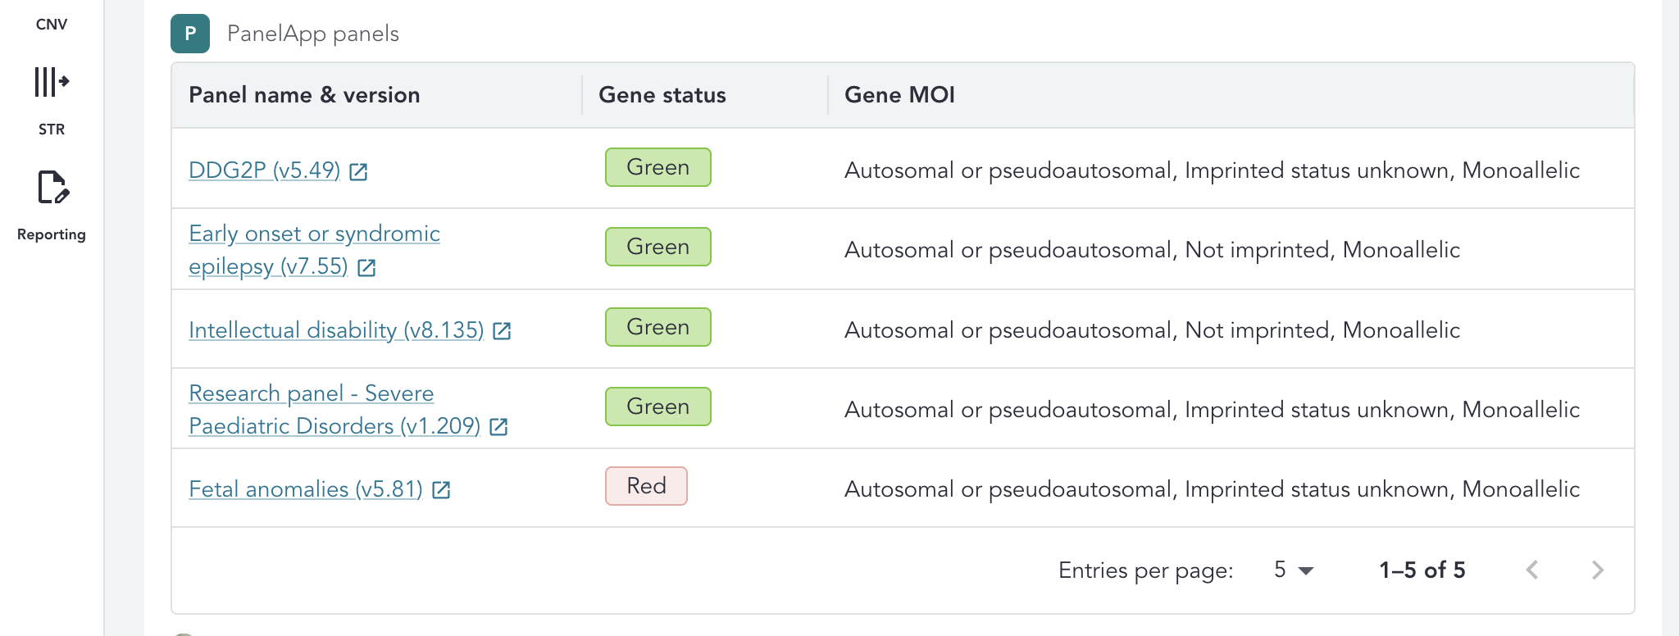
Task: Open the DDG2P (v5.49) panel link
Action: point(264,170)
